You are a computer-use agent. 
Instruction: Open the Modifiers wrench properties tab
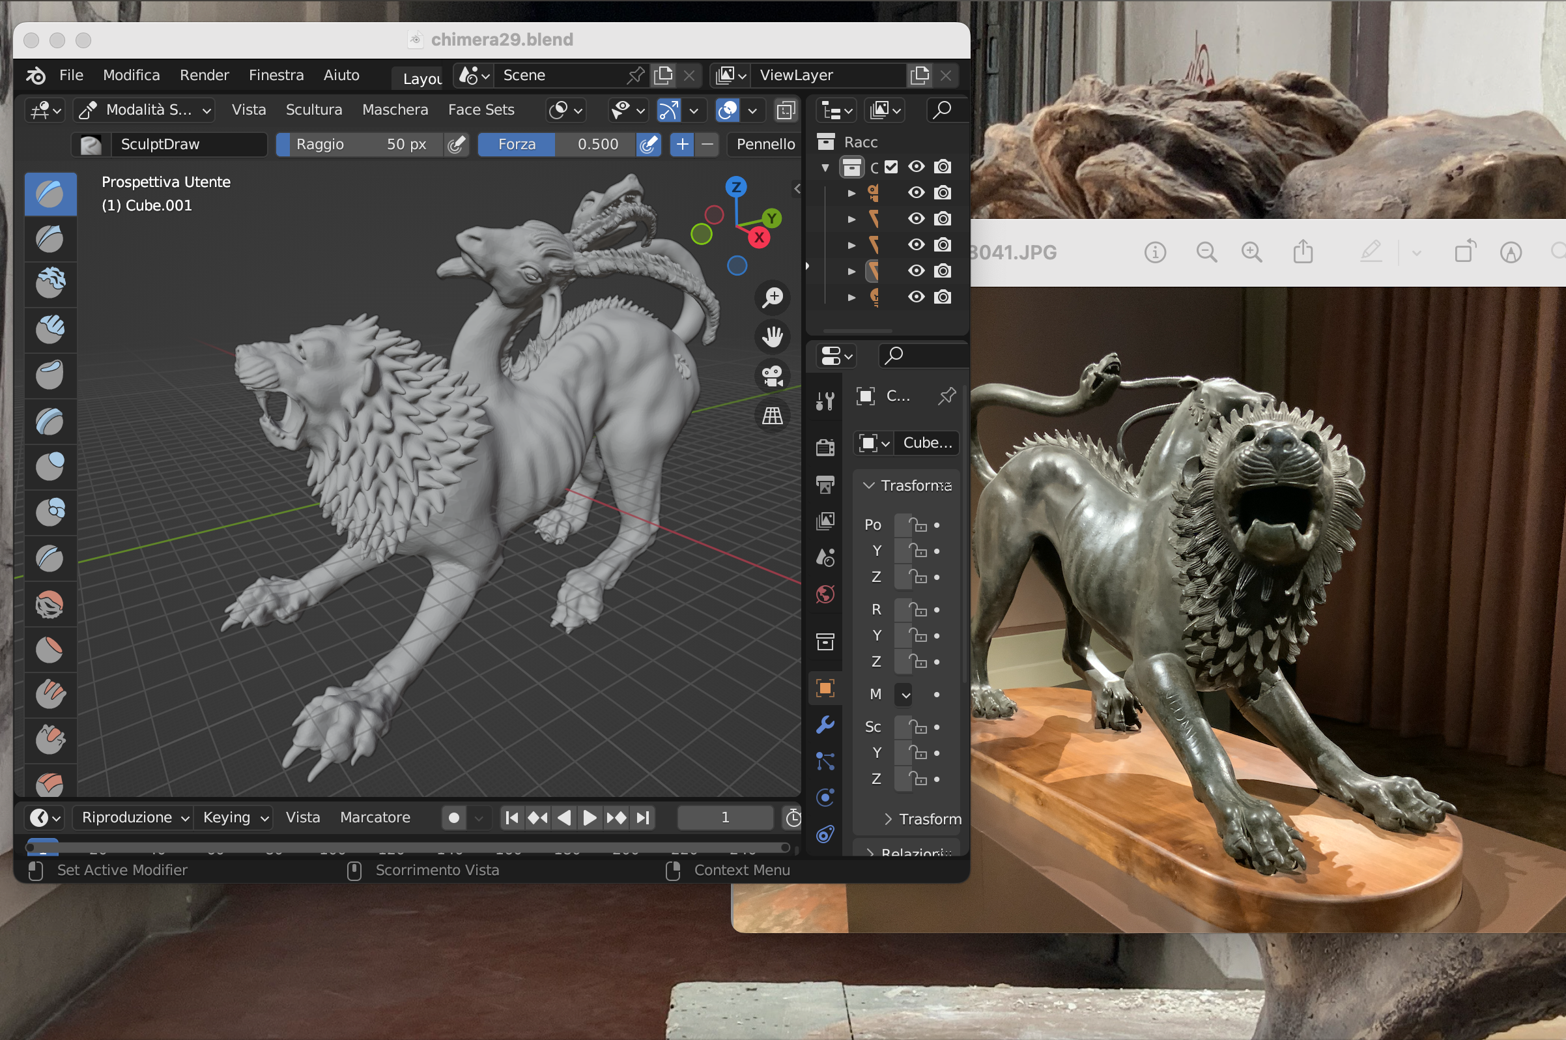[825, 725]
